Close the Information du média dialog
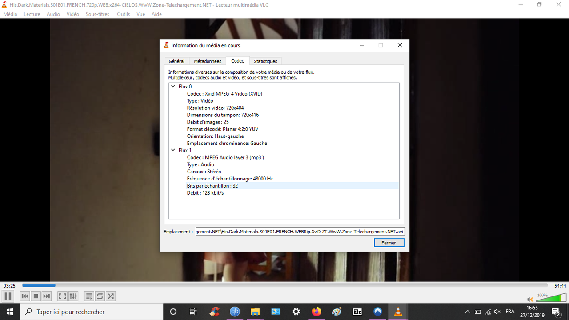Image resolution: width=569 pixels, height=320 pixels. click(400, 45)
